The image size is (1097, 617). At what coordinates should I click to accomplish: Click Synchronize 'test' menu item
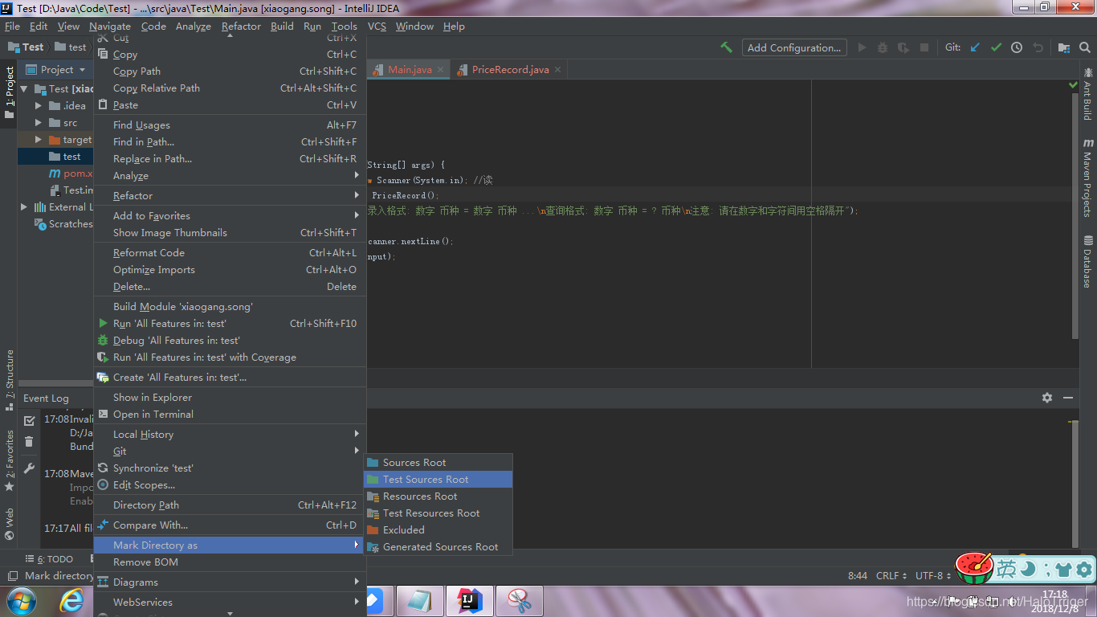[x=230, y=468]
